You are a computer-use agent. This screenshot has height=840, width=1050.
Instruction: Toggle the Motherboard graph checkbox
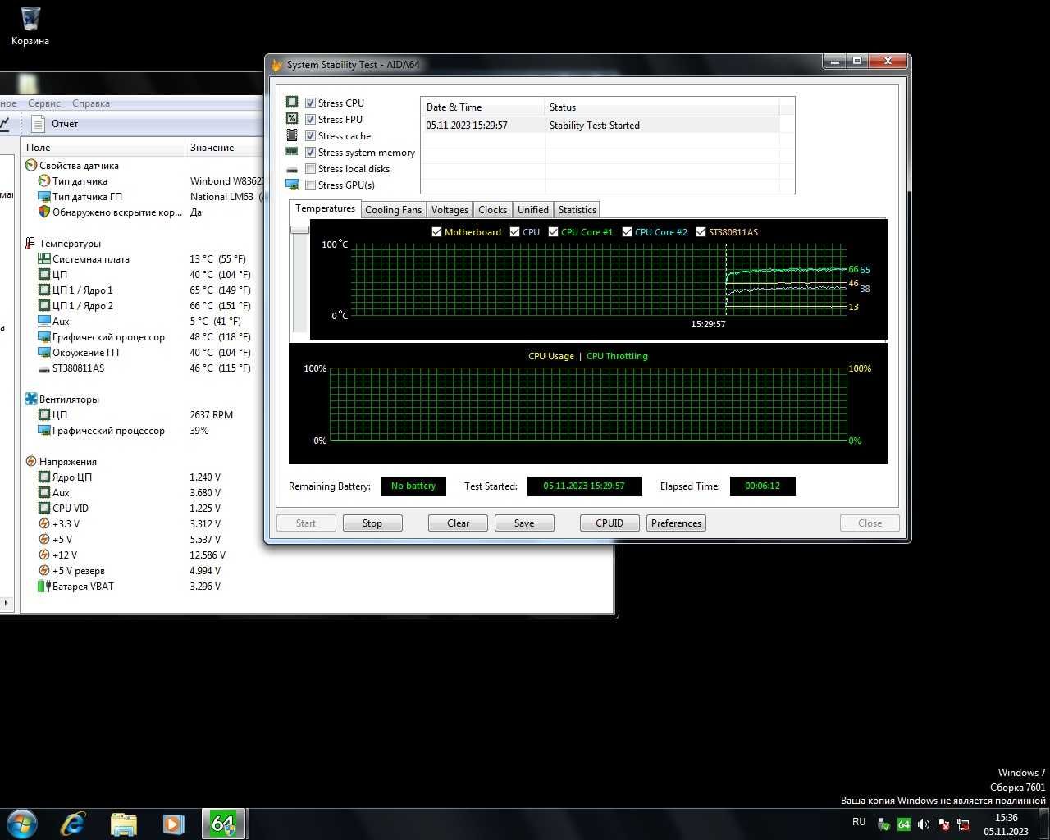pos(436,232)
